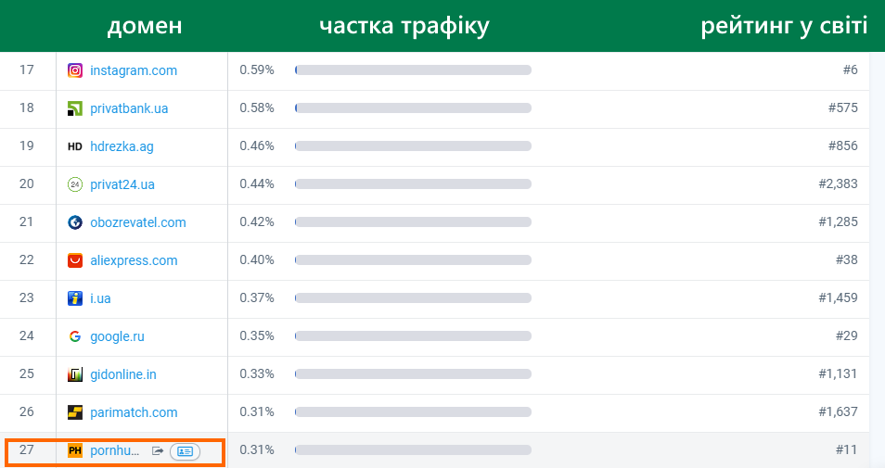The height and width of the screenshot is (468, 885).
Task: Click the traffic share bar for google.ru
Action: click(413, 336)
